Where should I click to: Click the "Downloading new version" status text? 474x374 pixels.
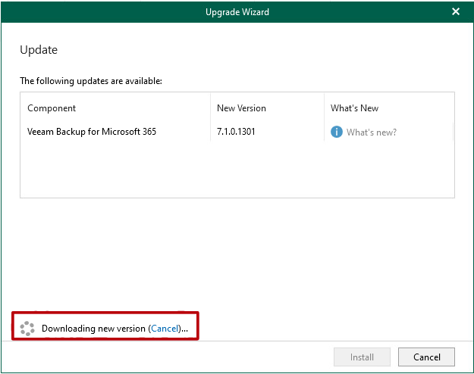pyautogui.click(x=93, y=329)
